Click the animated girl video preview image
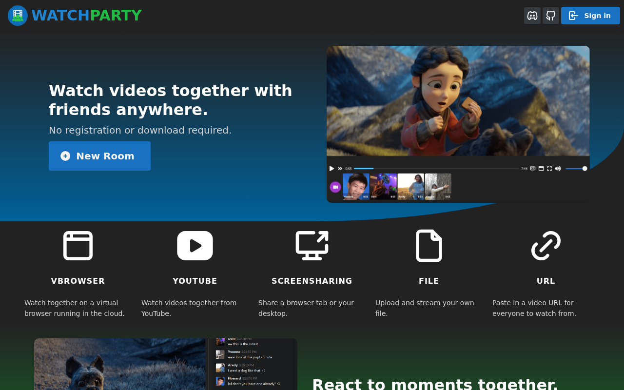 tap(458, 124)
